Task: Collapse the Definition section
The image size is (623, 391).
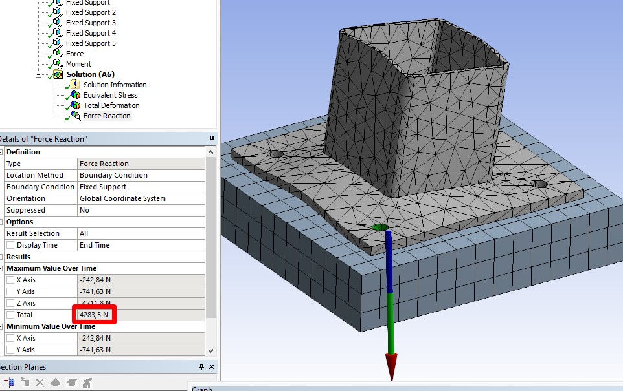Action: pyautogui.click(x=1, y=153)
